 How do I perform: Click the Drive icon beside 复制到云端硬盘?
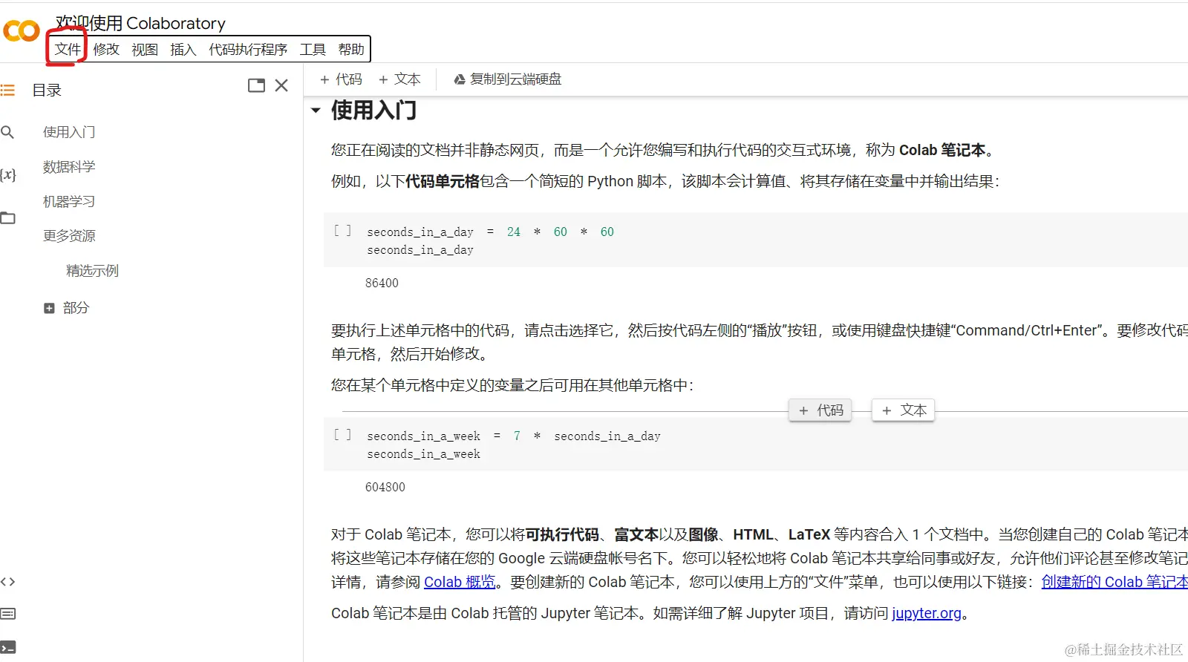tap(460, 79)
